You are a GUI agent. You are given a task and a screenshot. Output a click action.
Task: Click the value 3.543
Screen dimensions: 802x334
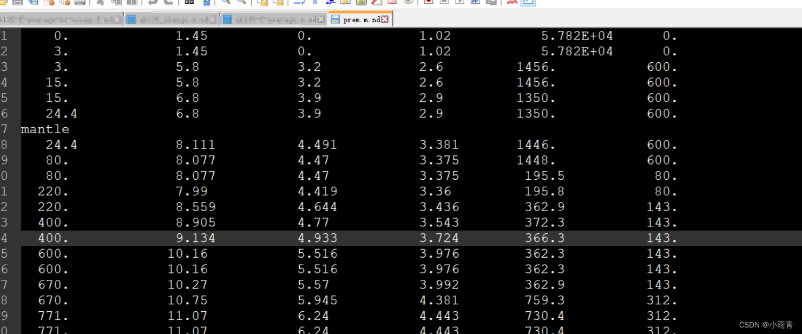click(x=439, y=222)
